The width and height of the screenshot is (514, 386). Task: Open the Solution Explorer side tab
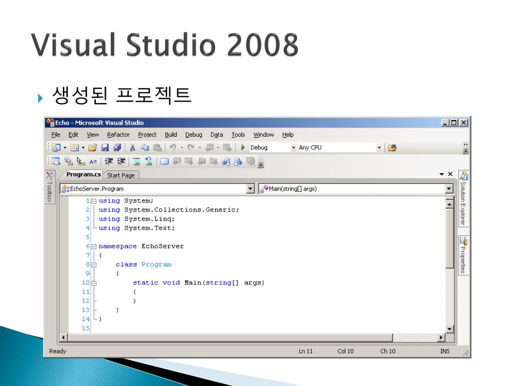(x=463, y=199)
